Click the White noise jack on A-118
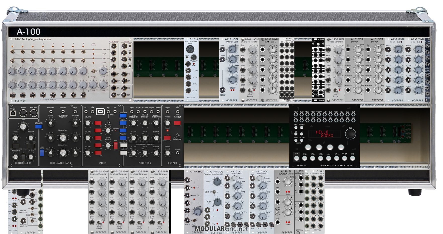443x234 pixels. point(223,50)
